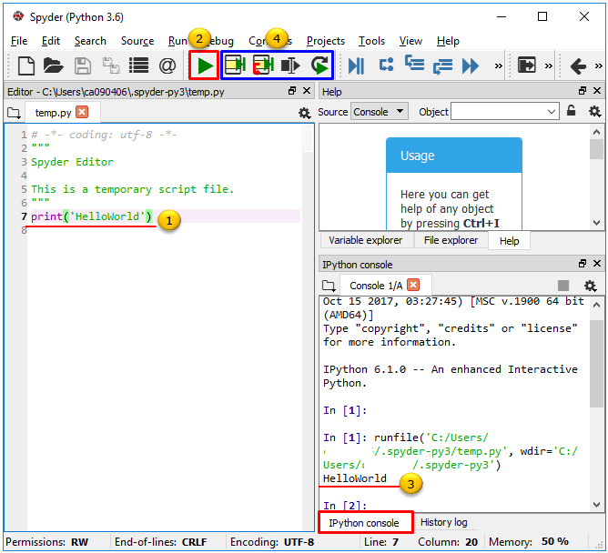Expand the Object combo box arrow
608x553 pixels.
point(552,112)
